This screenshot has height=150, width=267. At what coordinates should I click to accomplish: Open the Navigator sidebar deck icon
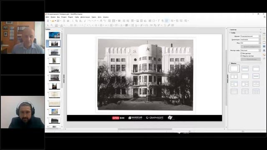click(264, 59)
